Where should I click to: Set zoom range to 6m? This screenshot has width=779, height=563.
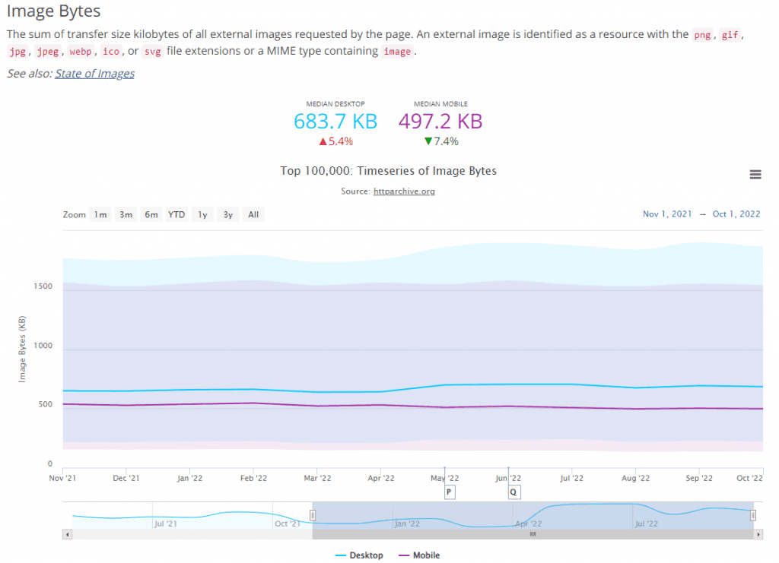click(151, 215)
